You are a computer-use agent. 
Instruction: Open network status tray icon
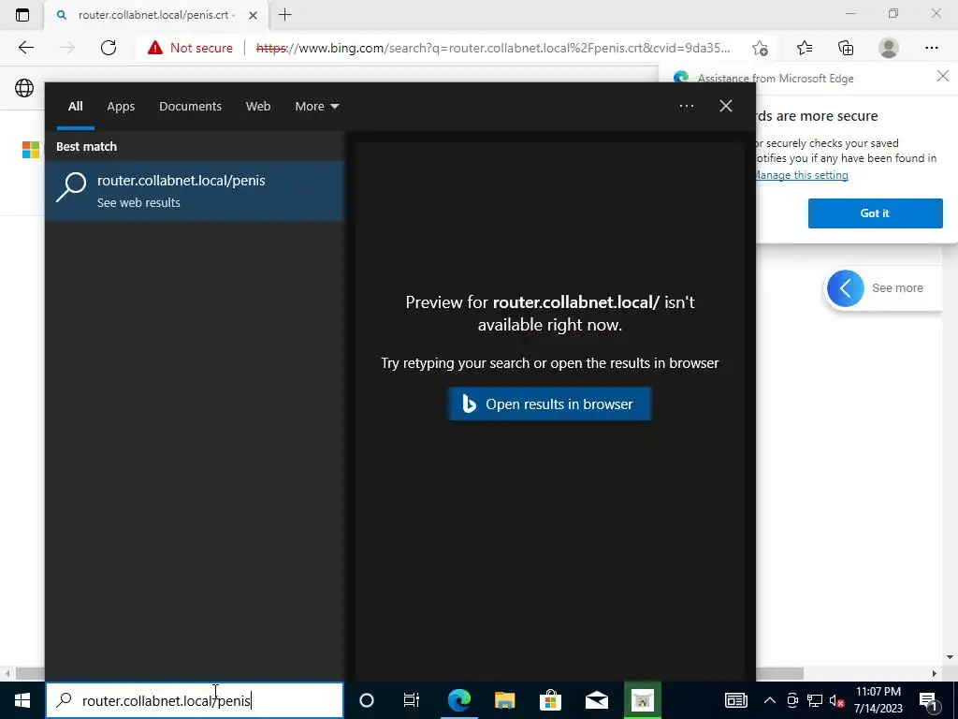(815, 700)
